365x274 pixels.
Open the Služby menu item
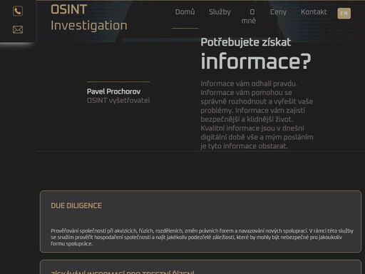click(220, 12)
